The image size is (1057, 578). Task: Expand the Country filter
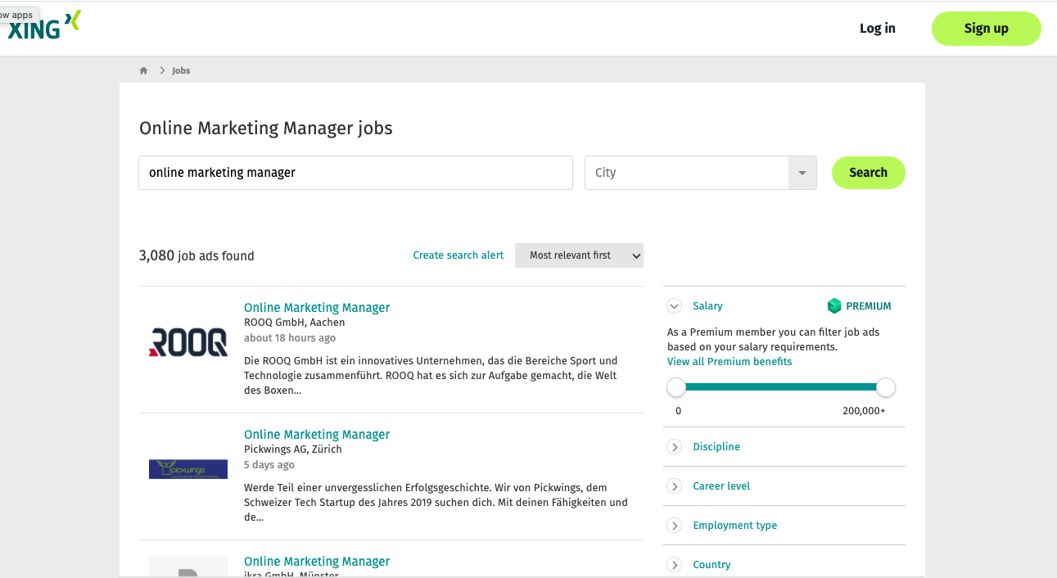675,565
